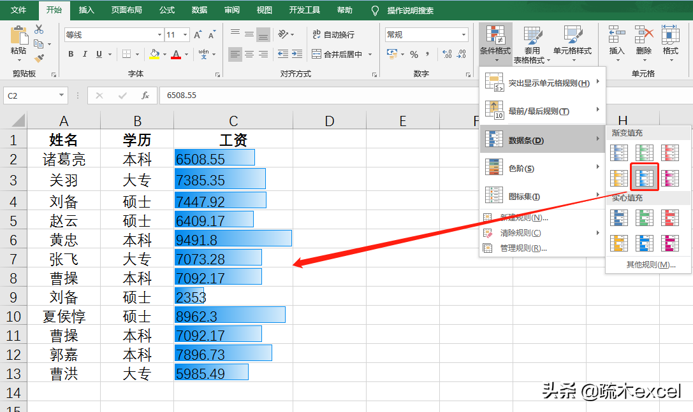Screen dimensions: 693x412
Task: Toggle underline formatting
Action: [99, 54]
